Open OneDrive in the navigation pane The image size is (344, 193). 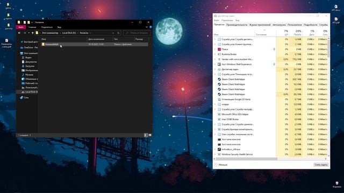(28, 48)
